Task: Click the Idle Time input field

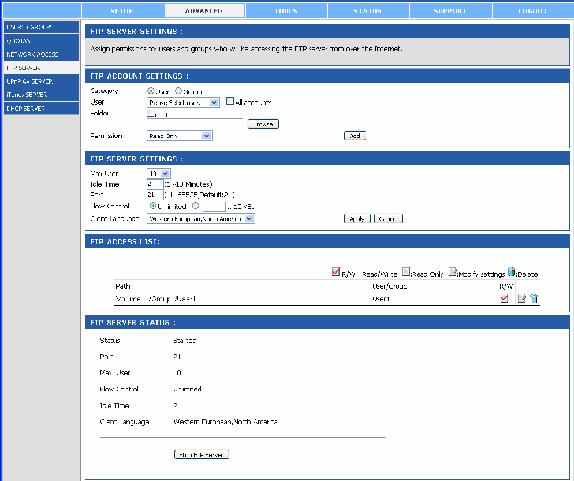Action: tap(155, 184)
